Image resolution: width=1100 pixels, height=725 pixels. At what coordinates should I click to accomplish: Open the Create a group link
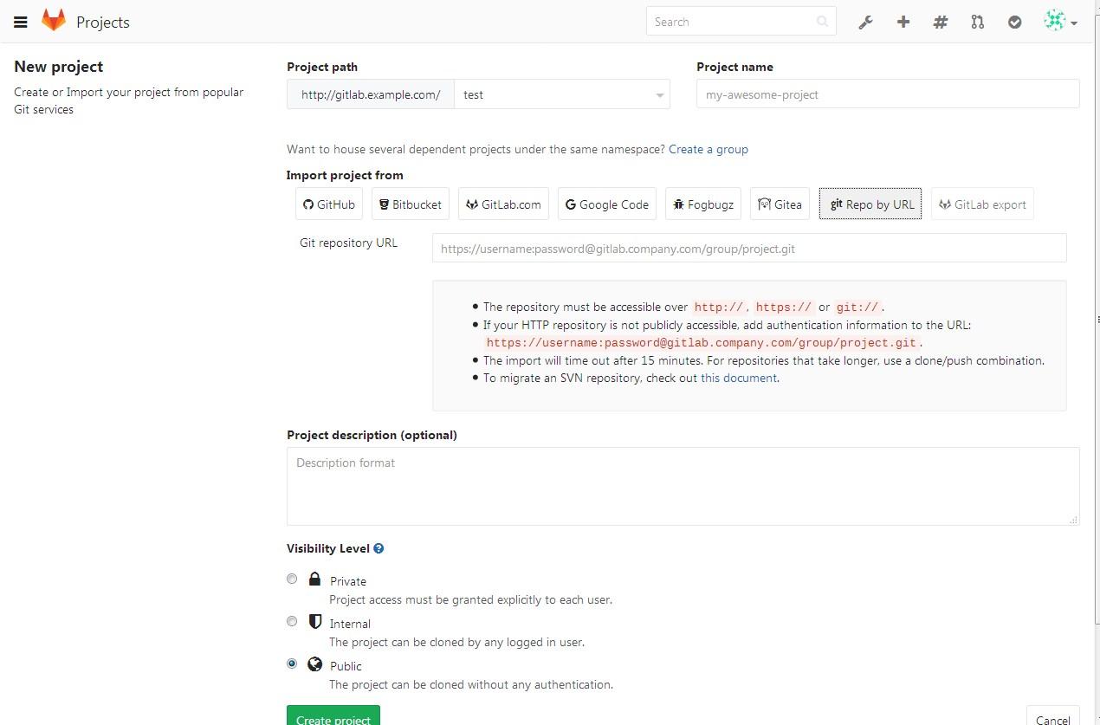709,149
